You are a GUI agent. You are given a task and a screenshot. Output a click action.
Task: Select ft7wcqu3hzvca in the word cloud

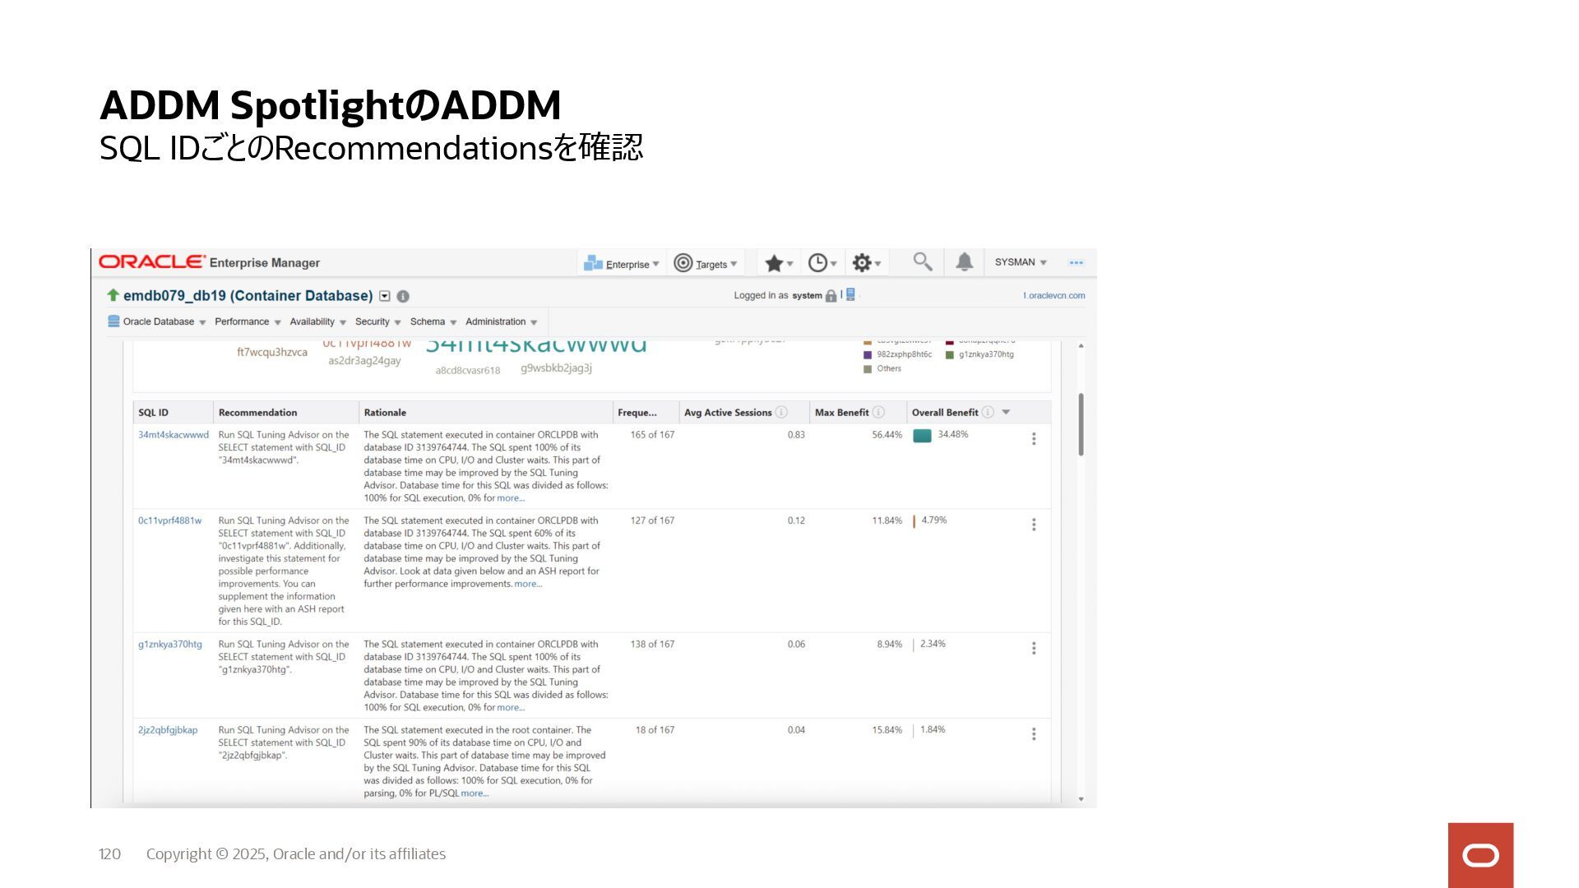pos(272,352)
